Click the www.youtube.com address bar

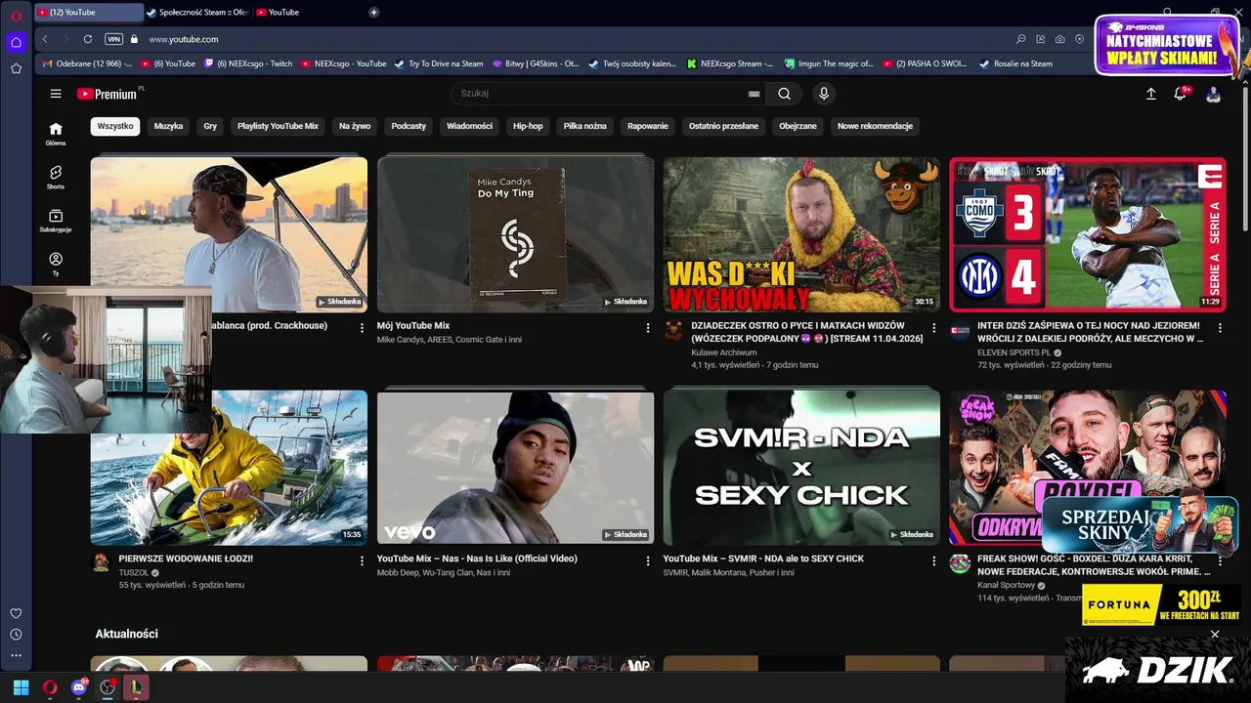183,39
